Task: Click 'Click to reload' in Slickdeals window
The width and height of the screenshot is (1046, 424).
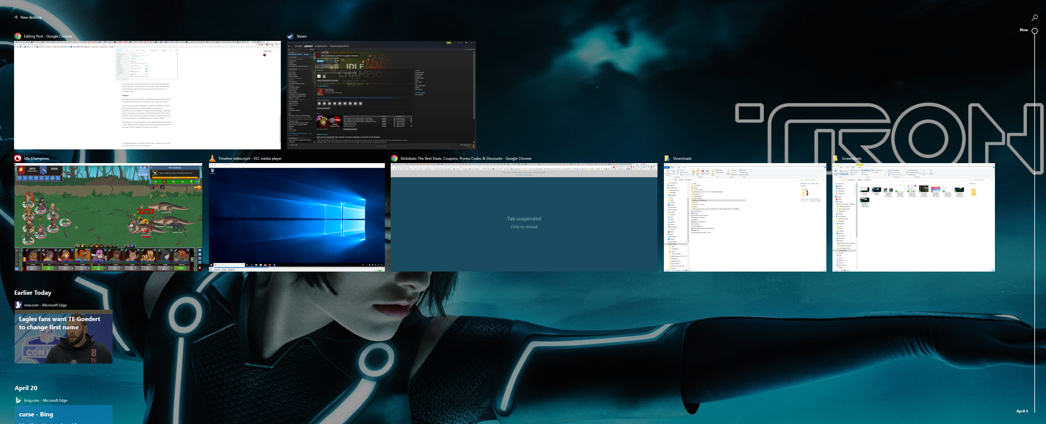Action: point(524,227)
